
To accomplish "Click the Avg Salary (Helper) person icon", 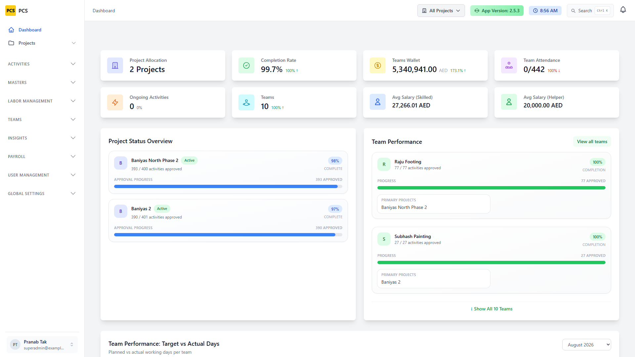I will pos(509,102).
